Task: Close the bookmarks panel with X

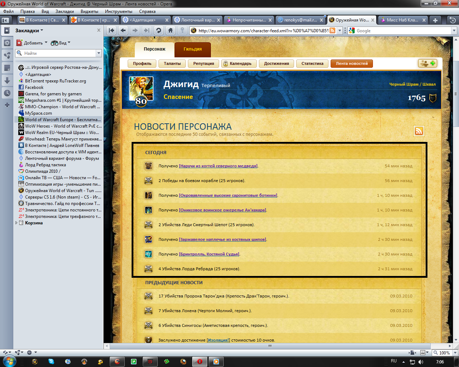Action: pyautogui.click(x=99, y=30)
